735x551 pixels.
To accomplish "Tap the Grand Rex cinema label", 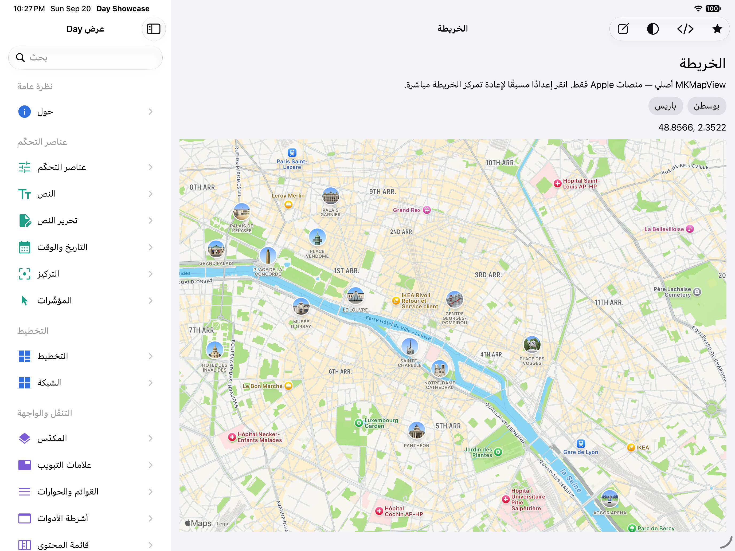I will coord(407,210).
